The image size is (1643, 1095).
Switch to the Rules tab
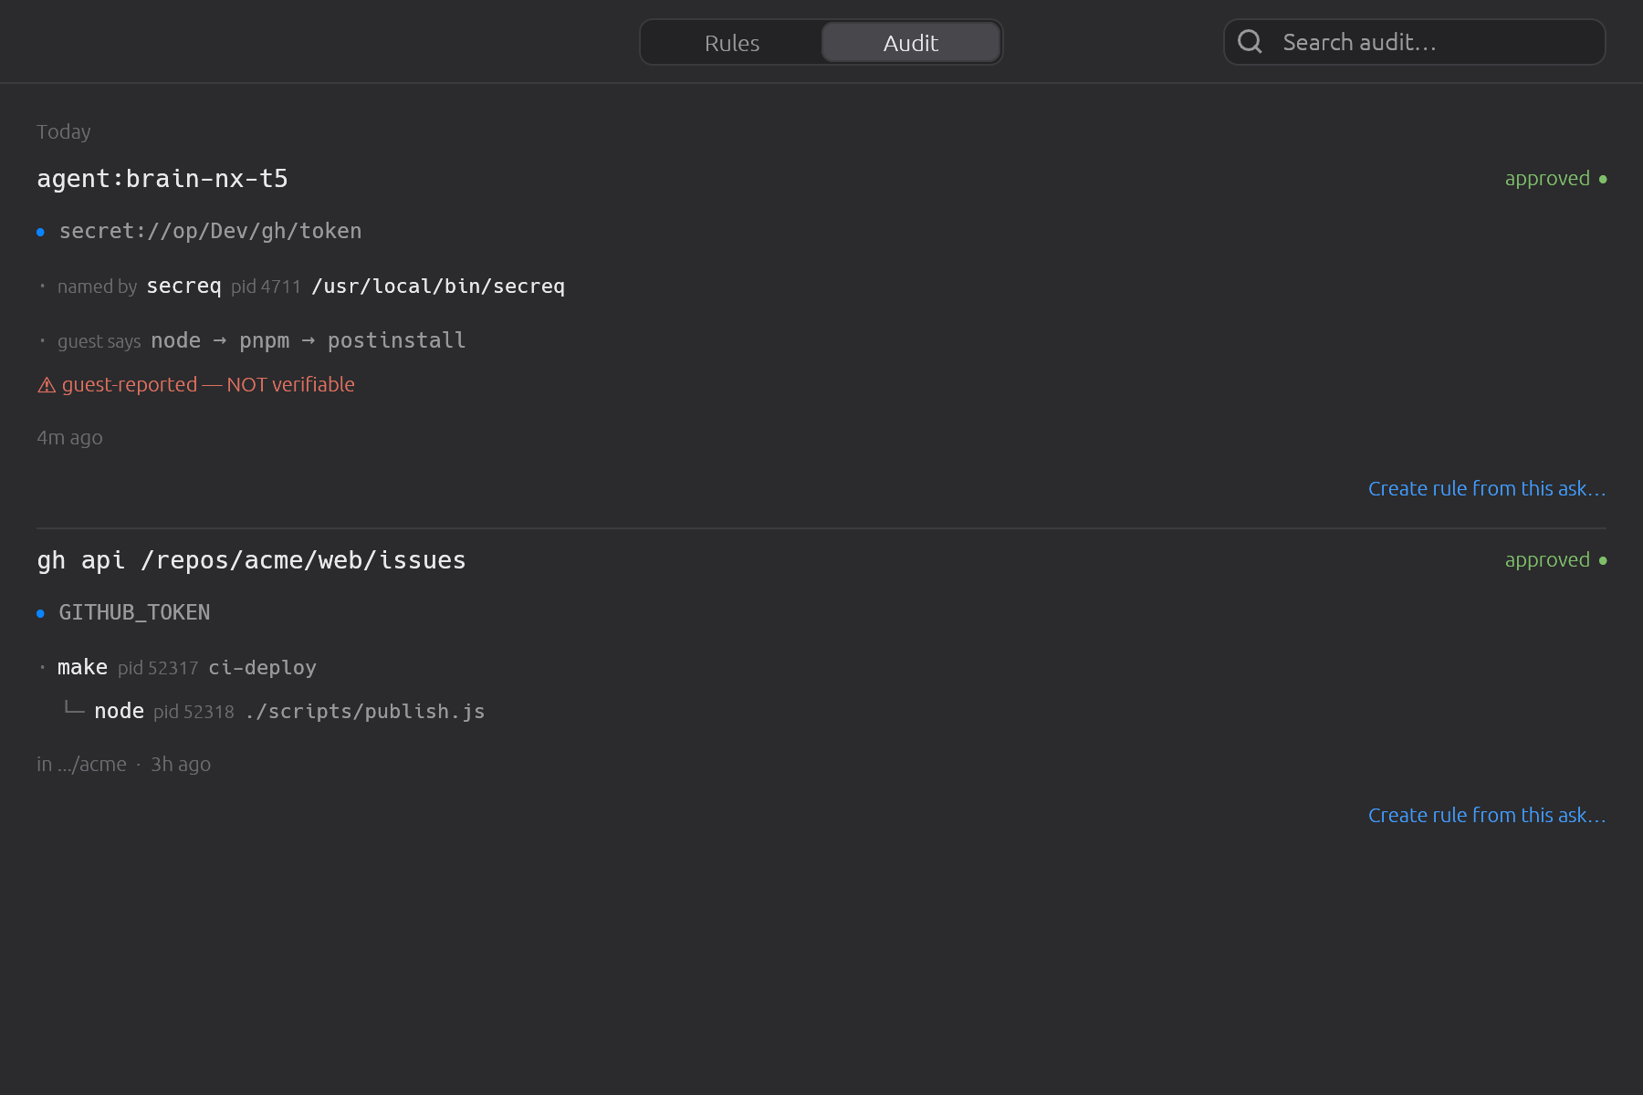pos(731,43)
